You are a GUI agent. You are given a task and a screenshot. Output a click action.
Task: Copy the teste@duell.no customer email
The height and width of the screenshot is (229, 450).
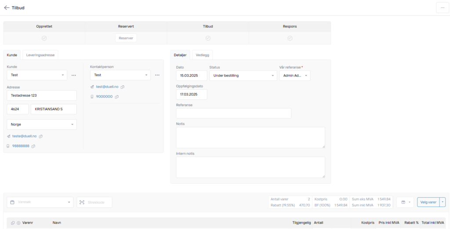[x=41, y=136]
